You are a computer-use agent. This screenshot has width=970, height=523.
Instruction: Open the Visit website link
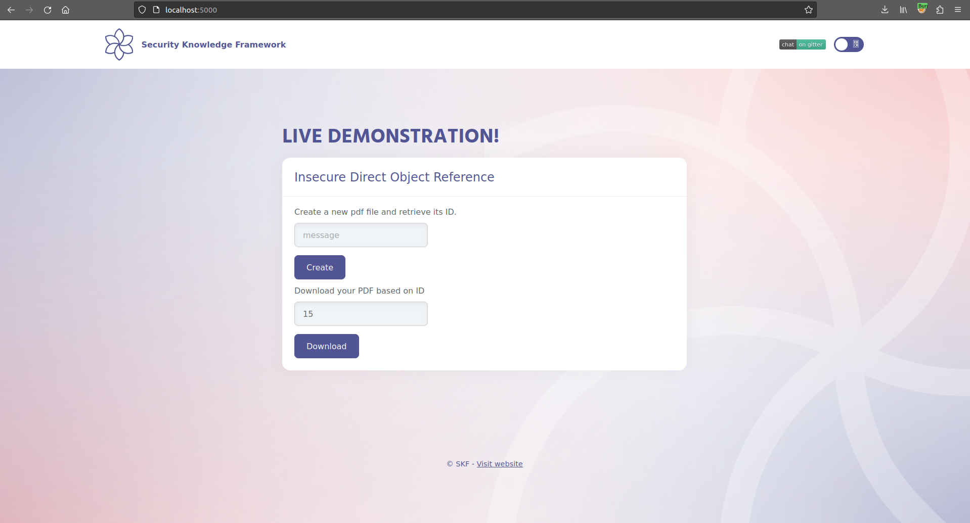pyautogui.click(x=500, y=464)
